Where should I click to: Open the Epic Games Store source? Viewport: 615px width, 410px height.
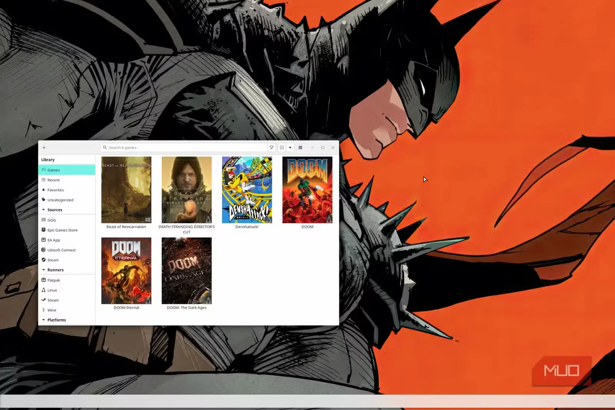[x=67, y=230]
